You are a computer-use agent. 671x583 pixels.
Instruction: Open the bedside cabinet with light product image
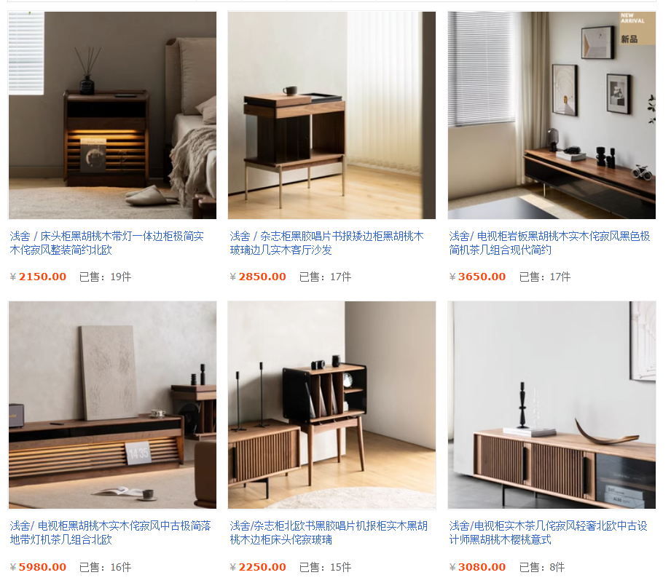pos(112,115)
